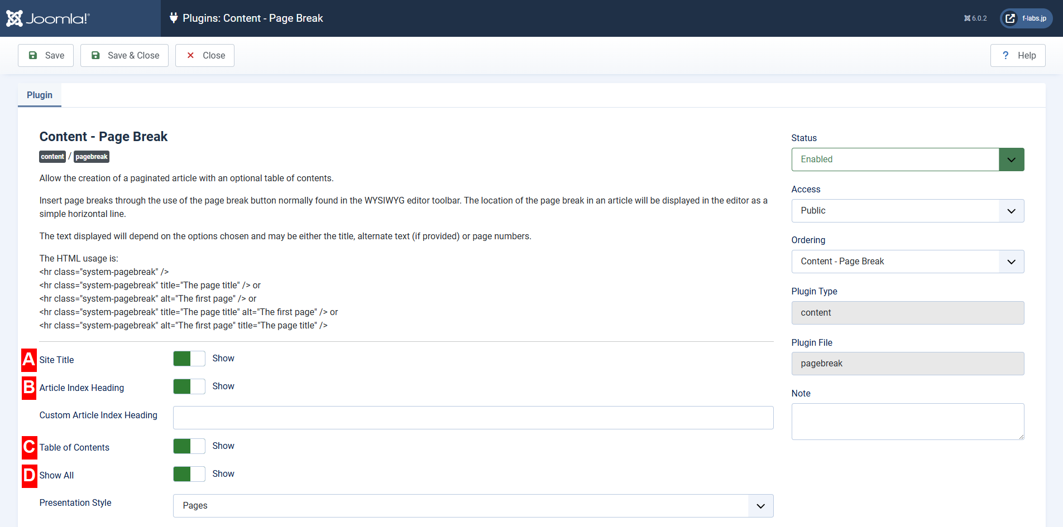Click the Save disk icon
The image size is (1063, 527).
[32, 55]
